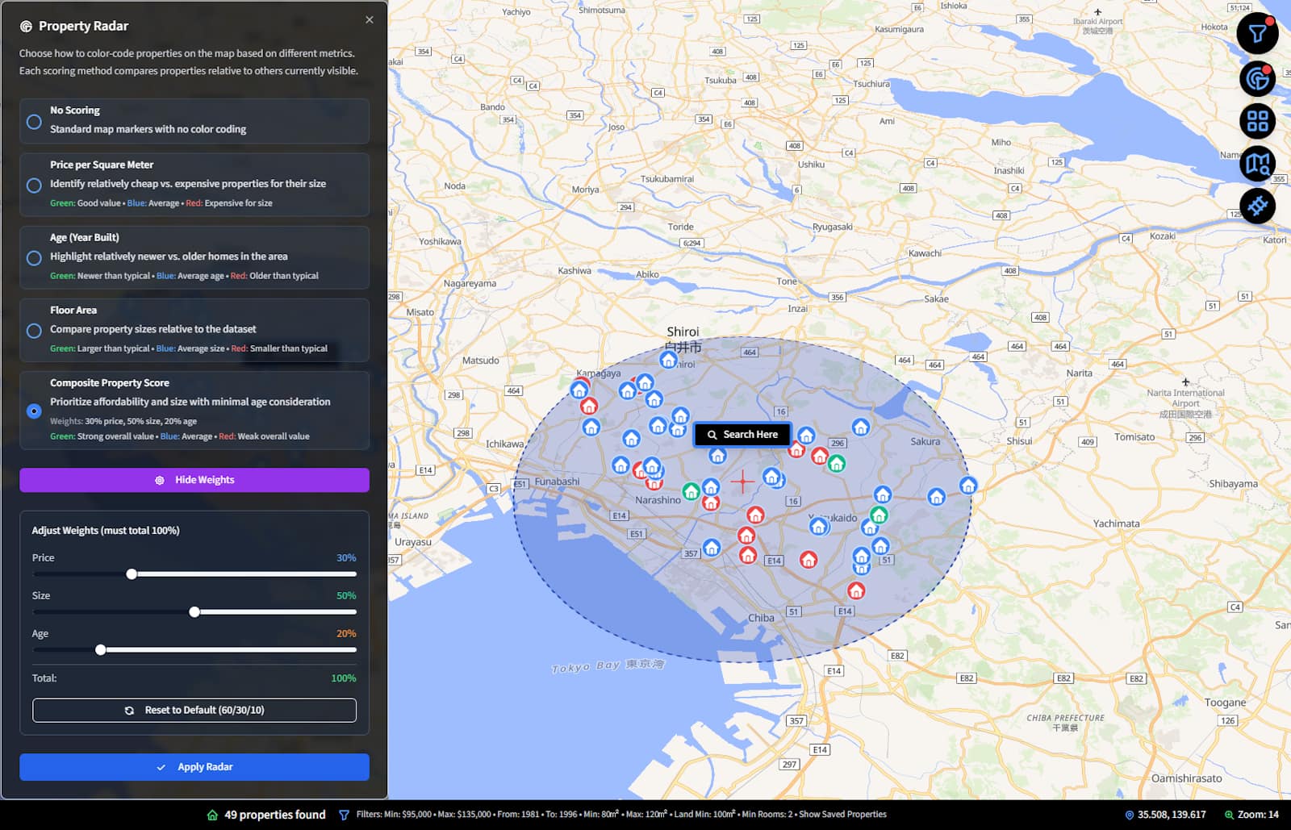Image resolution: width=1291 pixels, height=830 pixels.
Task: Choose the Floor Area scoring option
Action: (x=34, y=331)
